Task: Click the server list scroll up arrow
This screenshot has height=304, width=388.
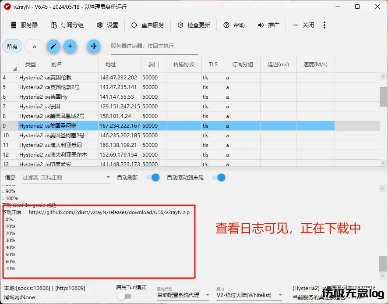Action: point(383,77)
